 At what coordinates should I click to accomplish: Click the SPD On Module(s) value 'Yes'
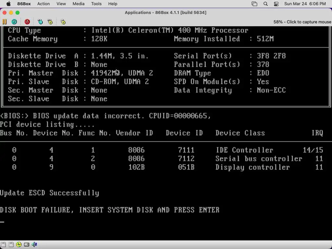263,82
